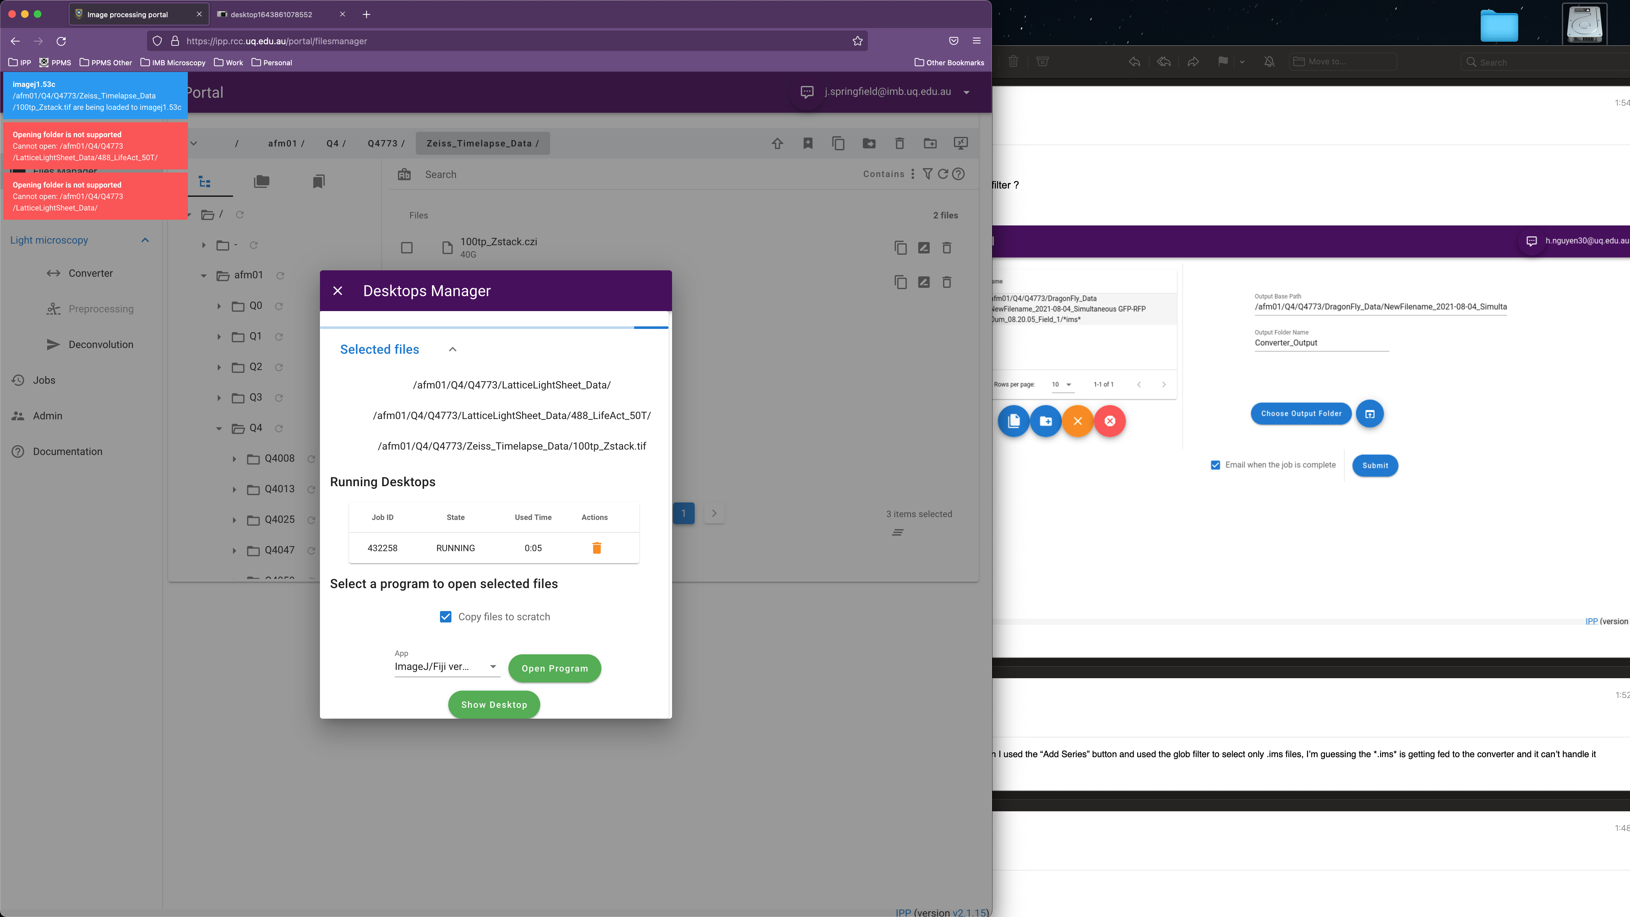Click the filter funnel icon near search

927,174
